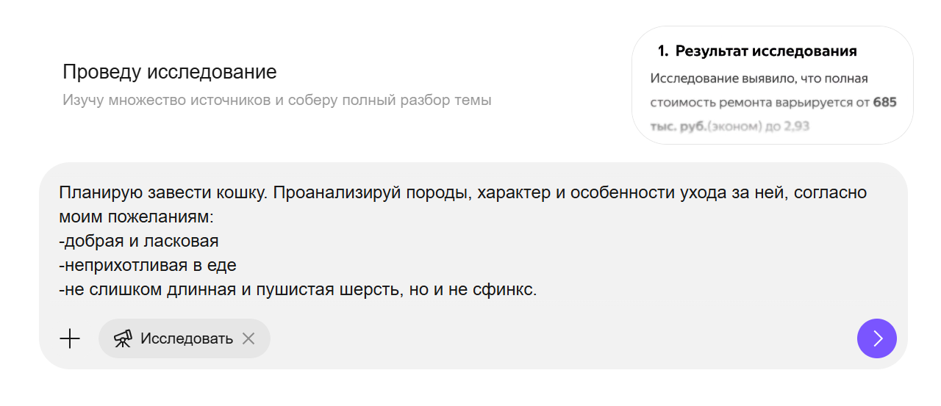Click the line -добрая и ласковая

click(139, 241)
